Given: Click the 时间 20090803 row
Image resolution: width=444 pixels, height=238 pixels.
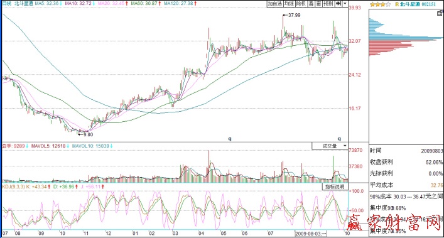Looking at the screenshot, I should (406, 151).
